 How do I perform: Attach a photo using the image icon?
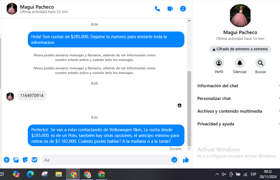pyautogui.click(x=16, y=160)
